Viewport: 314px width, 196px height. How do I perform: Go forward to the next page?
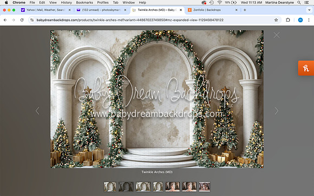tap(14, 20)
